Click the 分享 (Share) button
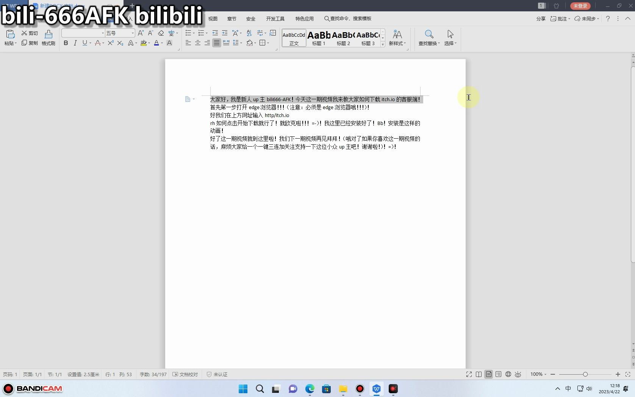The height and width of the screenshot is (397, 635). (x=541, y=19)
